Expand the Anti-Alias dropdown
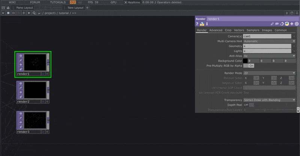The height and width of the screenshot is (156, 300). click(269, 56)
